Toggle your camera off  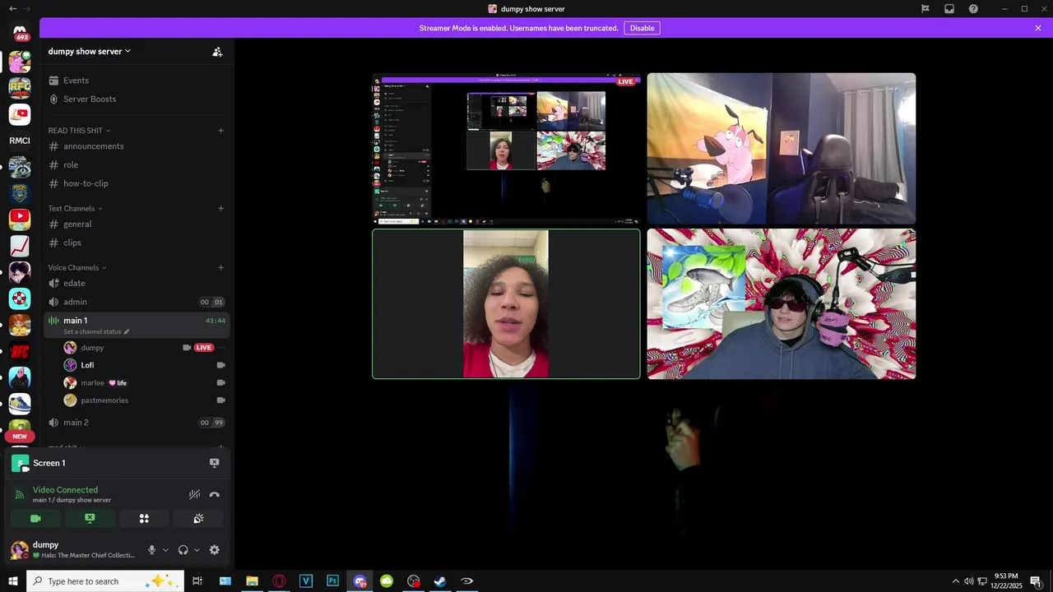(35, 519)
